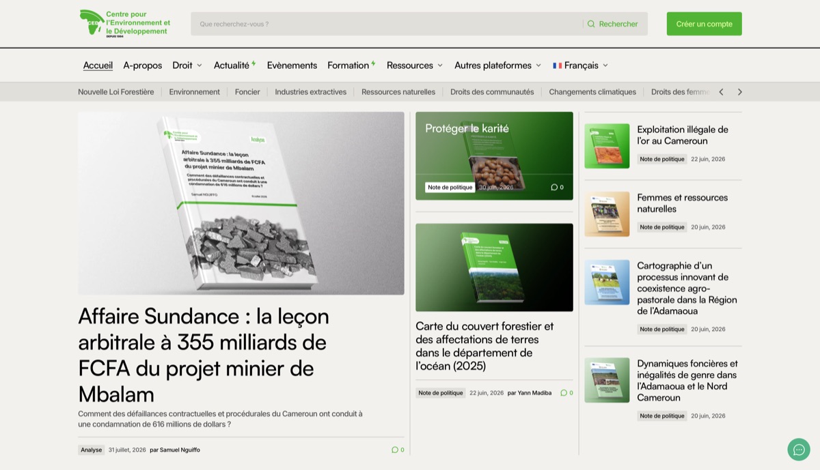Go to Accueil menu item

[98, 65]
